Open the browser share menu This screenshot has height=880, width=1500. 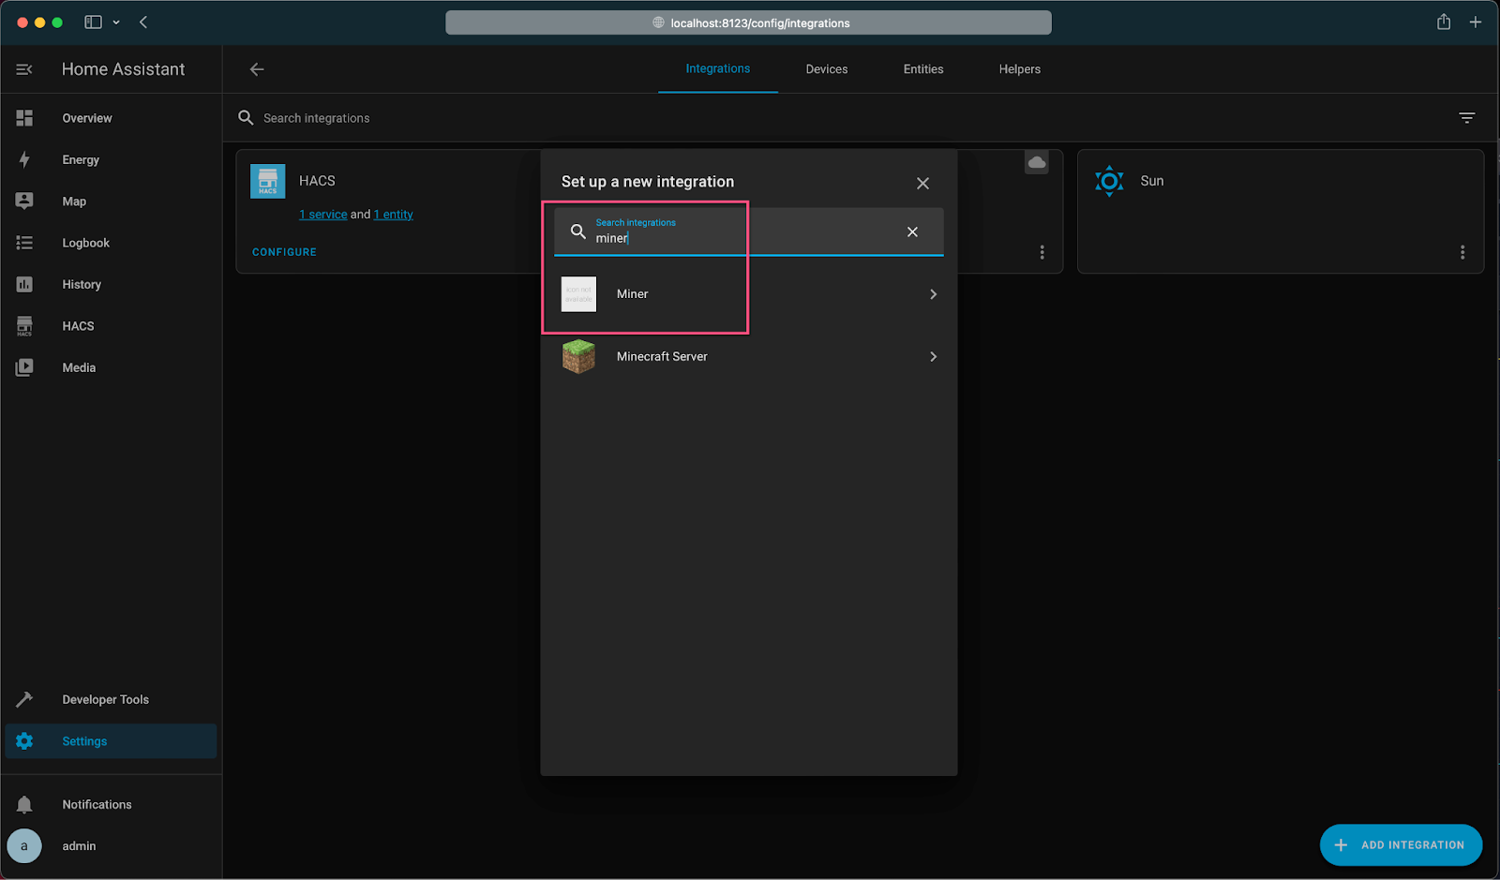click(x=1444, y=22)
